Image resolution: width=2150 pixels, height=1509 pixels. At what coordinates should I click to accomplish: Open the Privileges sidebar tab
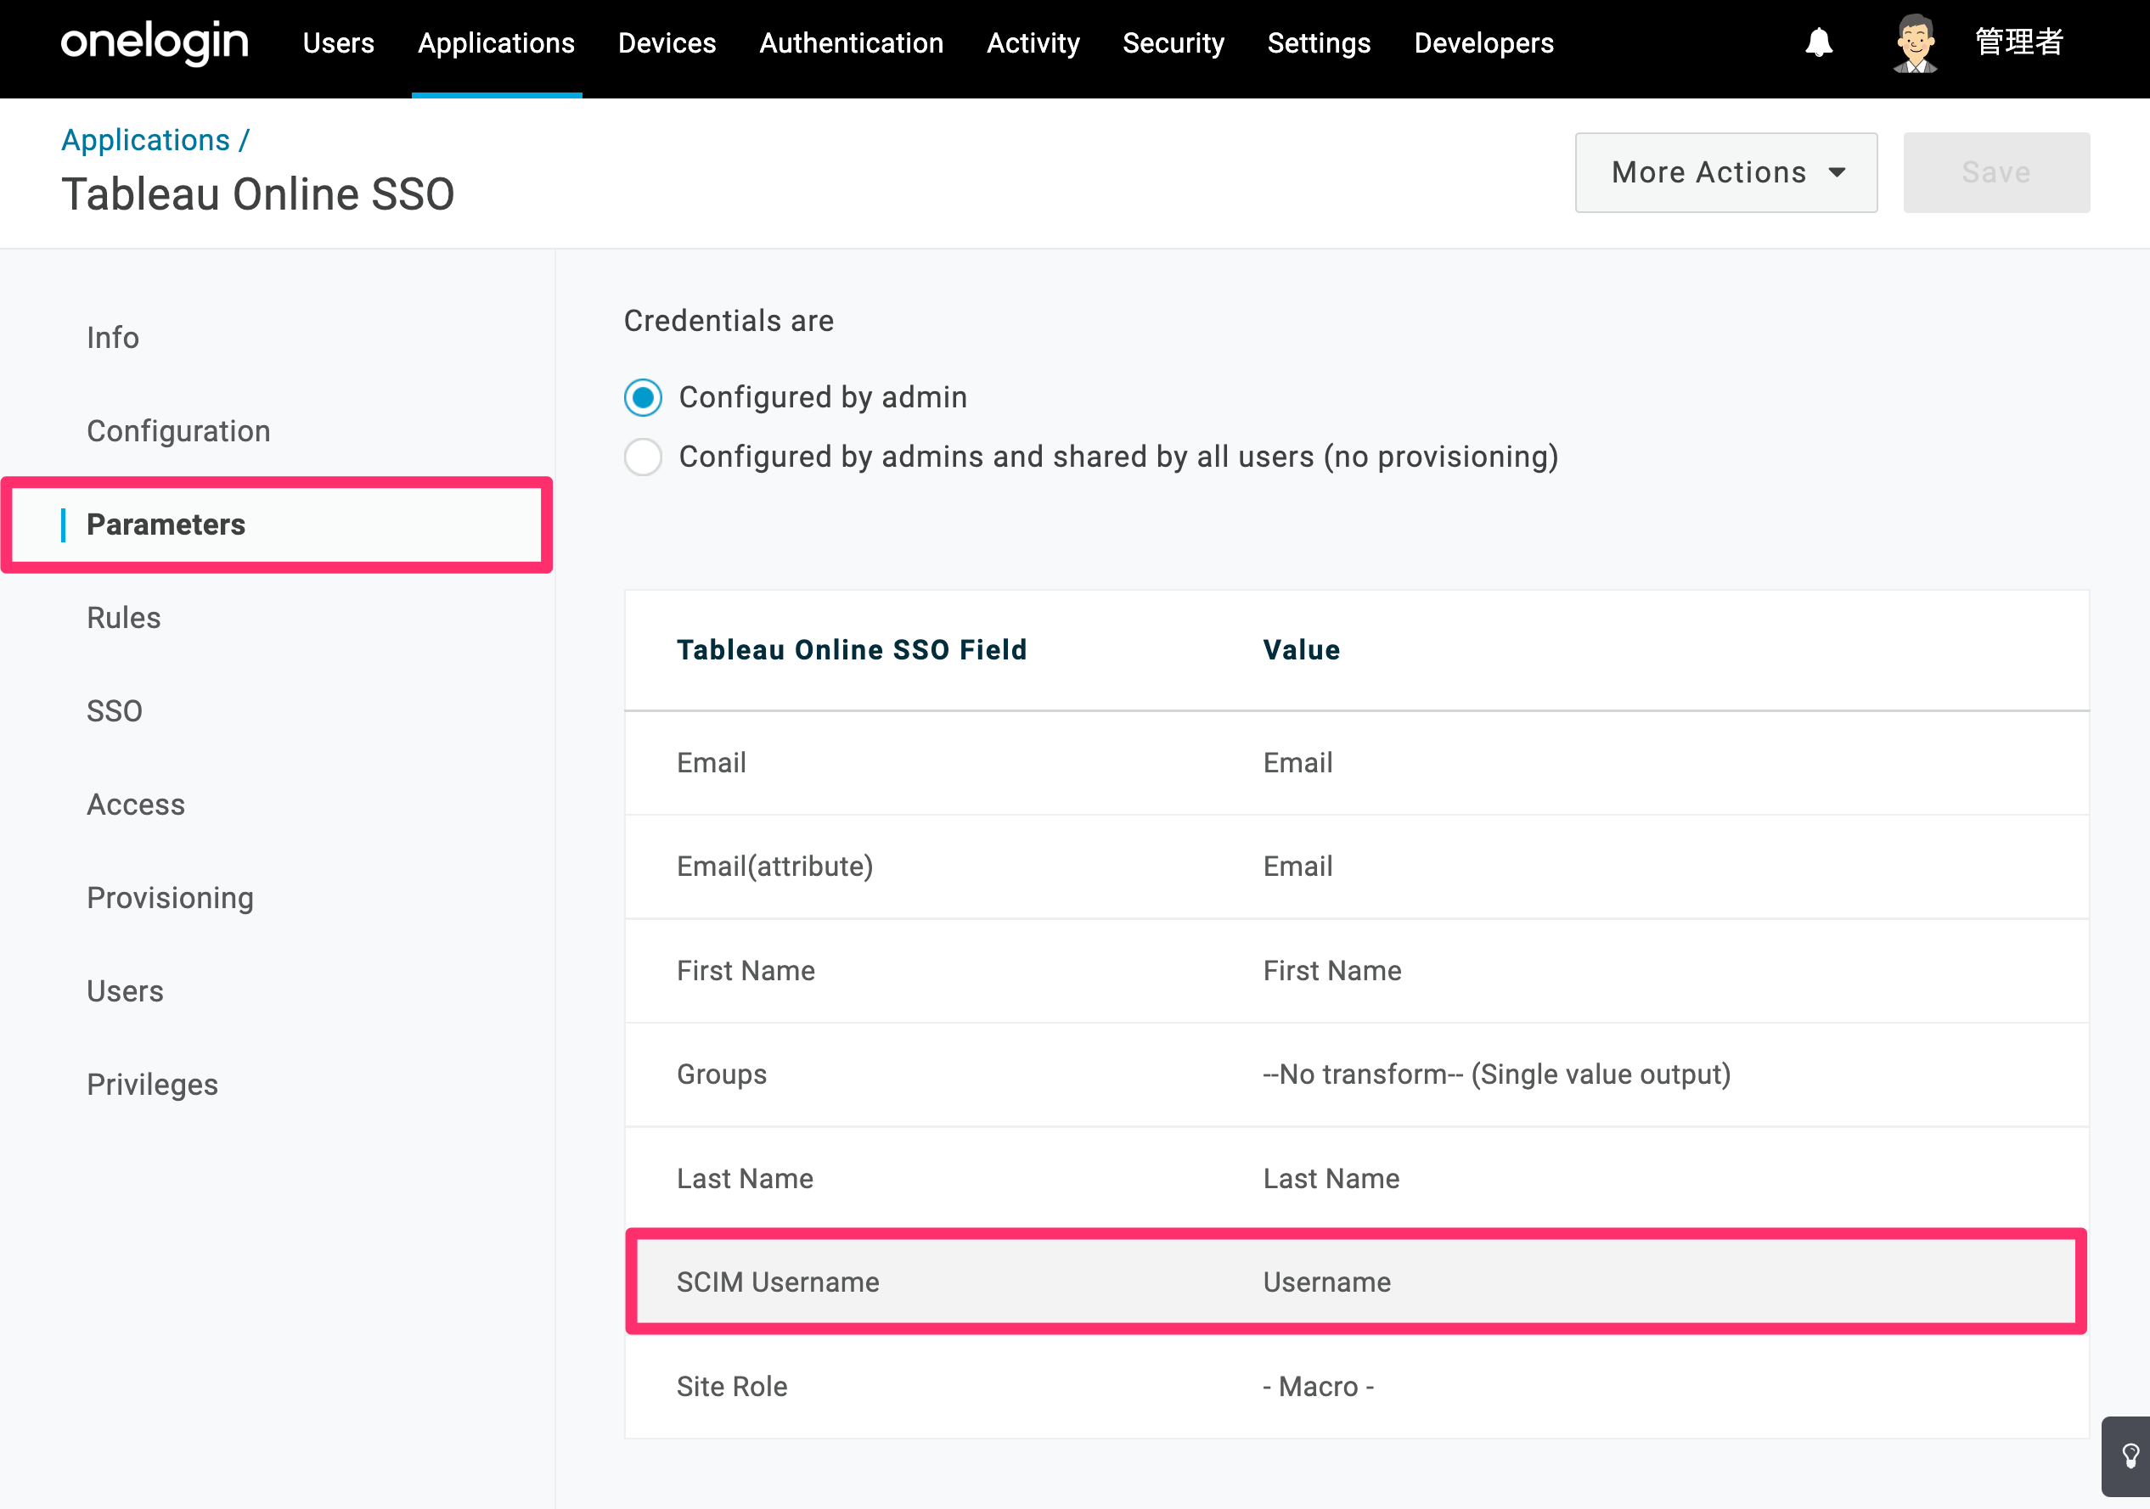click(152, 1085)
